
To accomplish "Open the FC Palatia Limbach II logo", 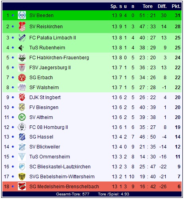I will (22, 38).
